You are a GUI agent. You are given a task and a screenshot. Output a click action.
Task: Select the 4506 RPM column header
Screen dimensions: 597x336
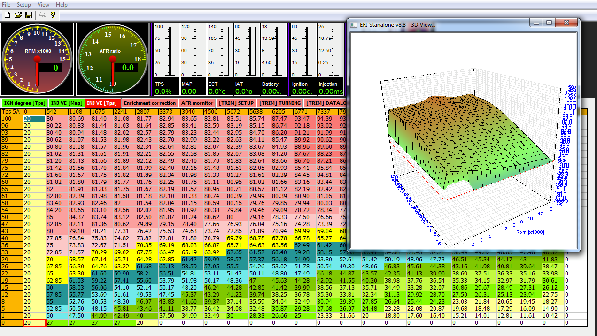pos(215,112)
